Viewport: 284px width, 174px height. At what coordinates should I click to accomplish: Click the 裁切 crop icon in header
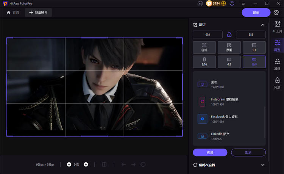pyautogui.click(x=195, y=25)
